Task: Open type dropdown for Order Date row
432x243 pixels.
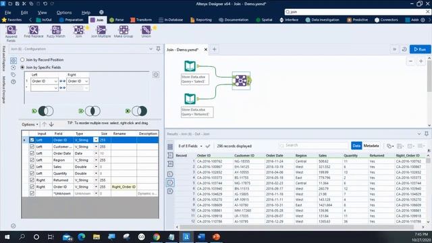Action: point(96,153)
